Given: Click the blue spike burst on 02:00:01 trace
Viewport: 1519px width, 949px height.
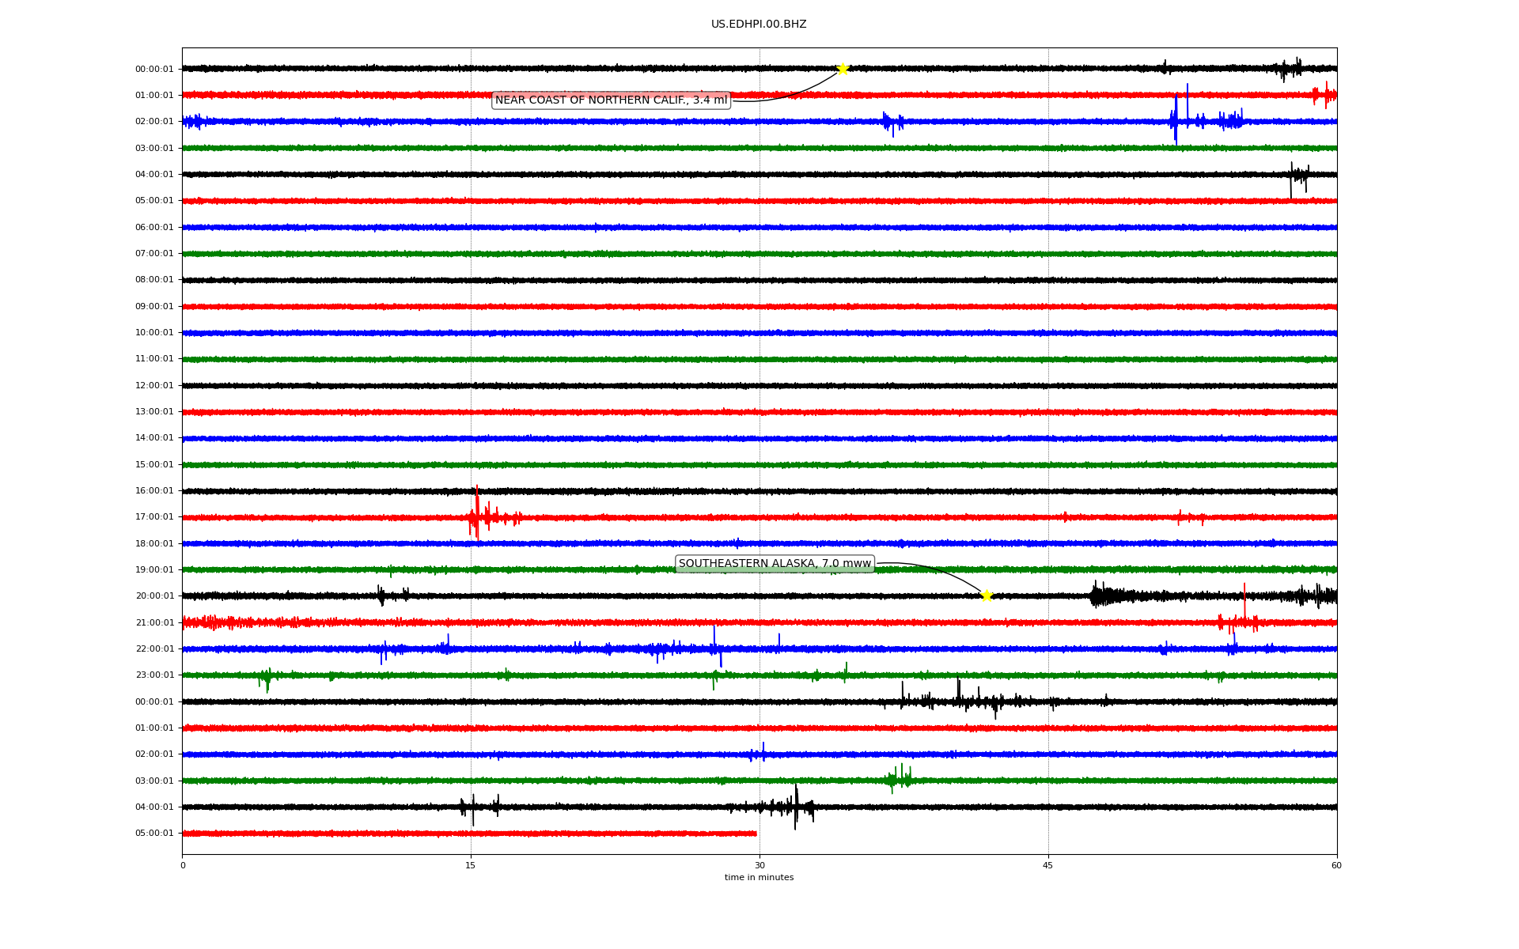Looking at the screenshot, I should [1176, 119].
